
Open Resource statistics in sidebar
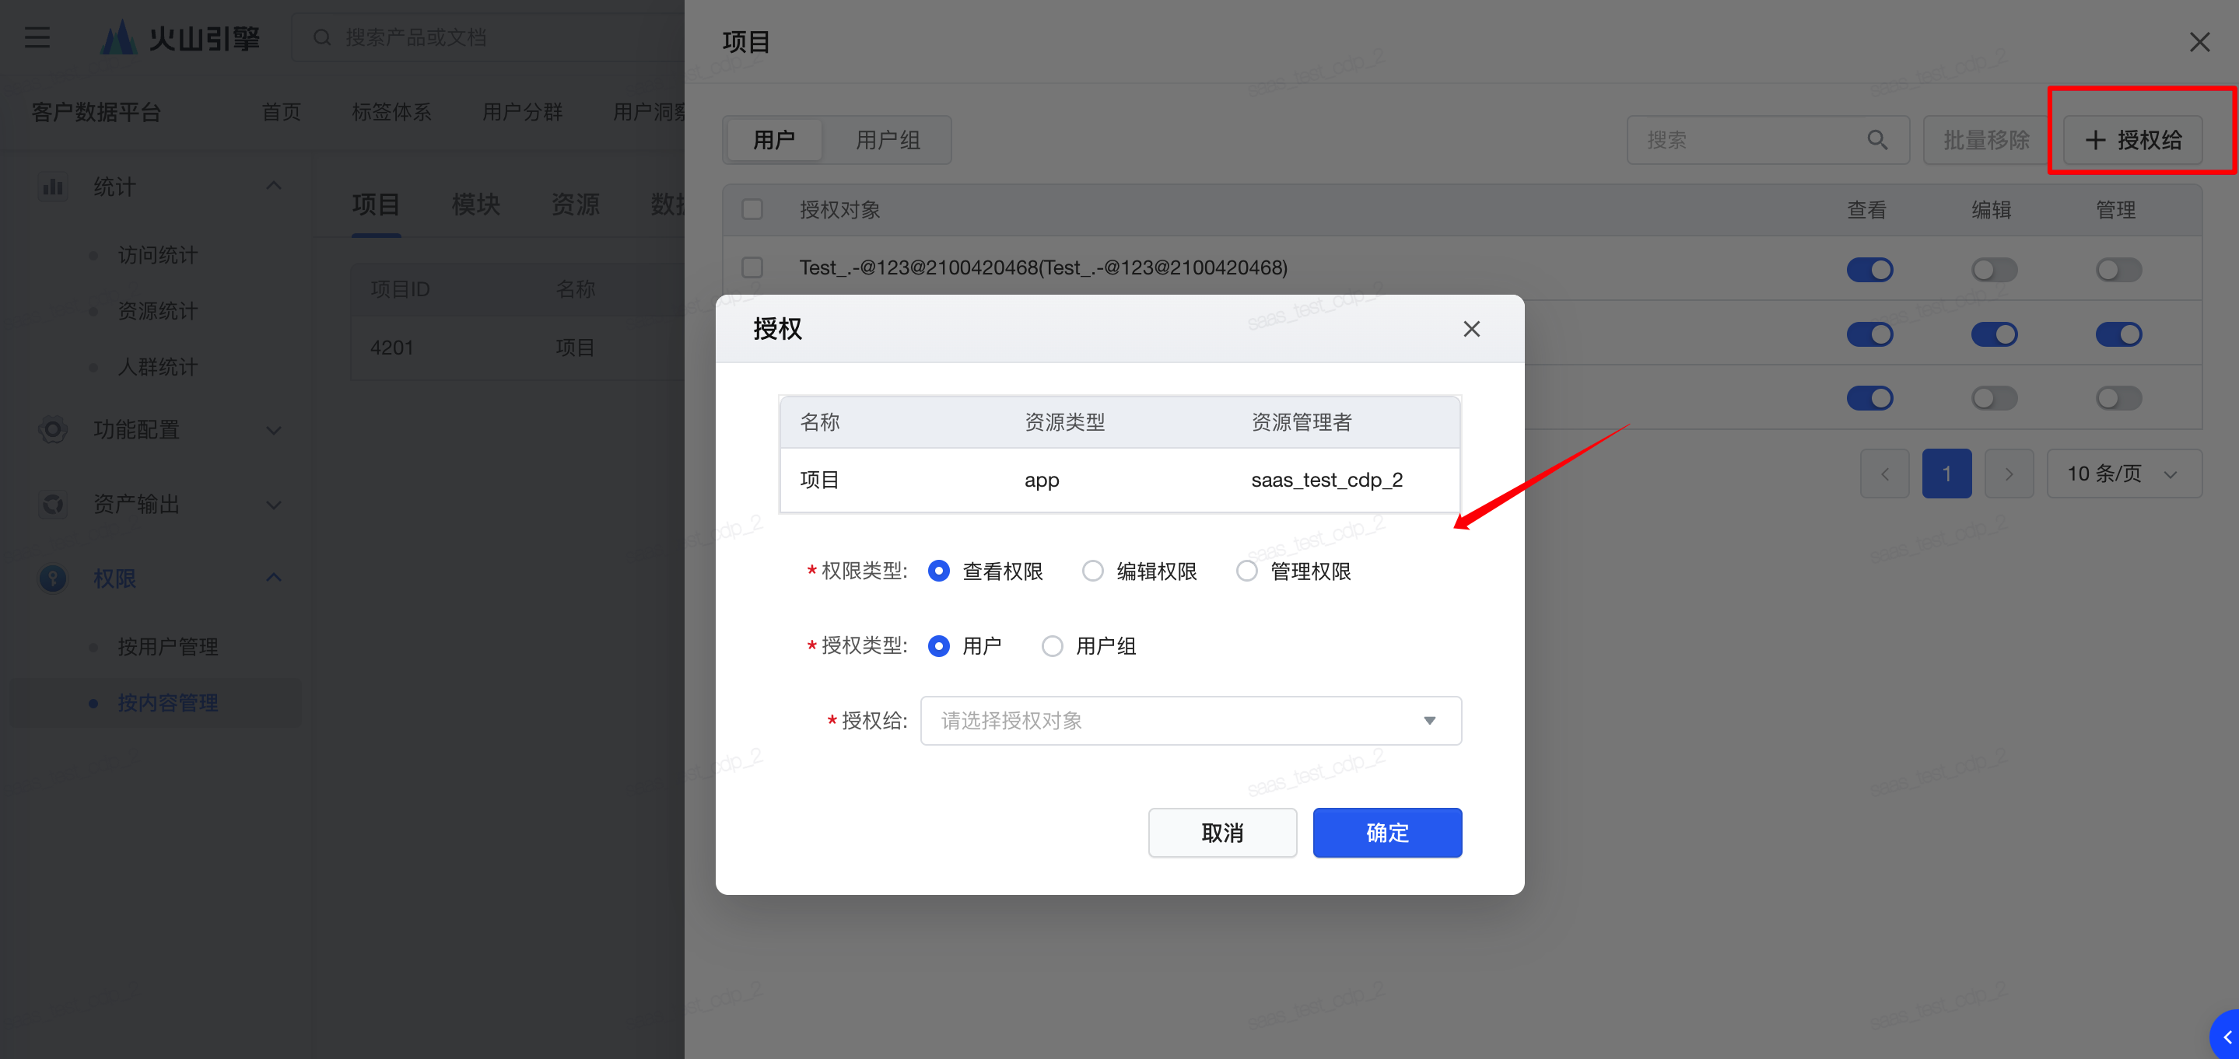click(157, 310)
